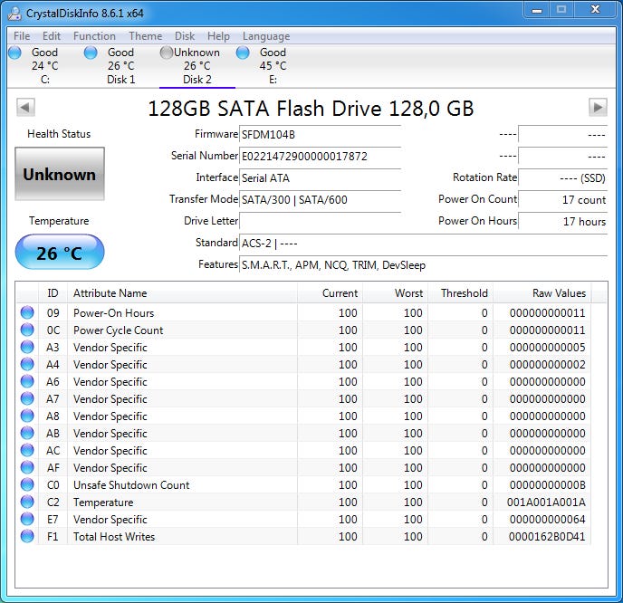
Task: Click the Unknown health status button
Action: pos(60,174)
